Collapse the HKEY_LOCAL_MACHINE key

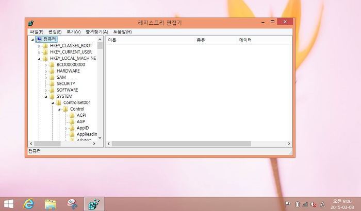(39, 59)
